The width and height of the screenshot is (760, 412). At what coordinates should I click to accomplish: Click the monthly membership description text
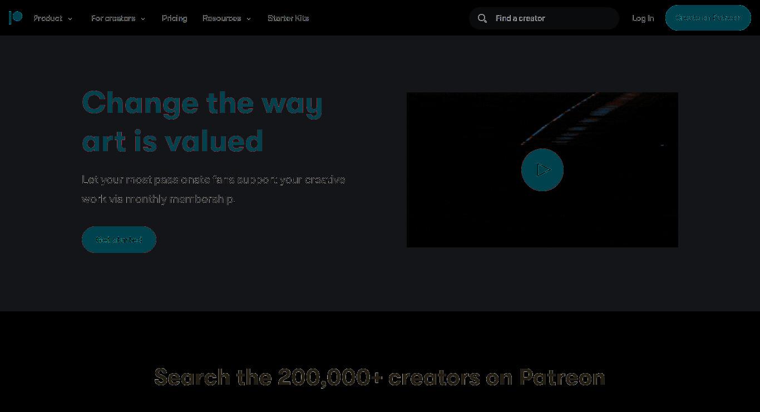(214, 189)
